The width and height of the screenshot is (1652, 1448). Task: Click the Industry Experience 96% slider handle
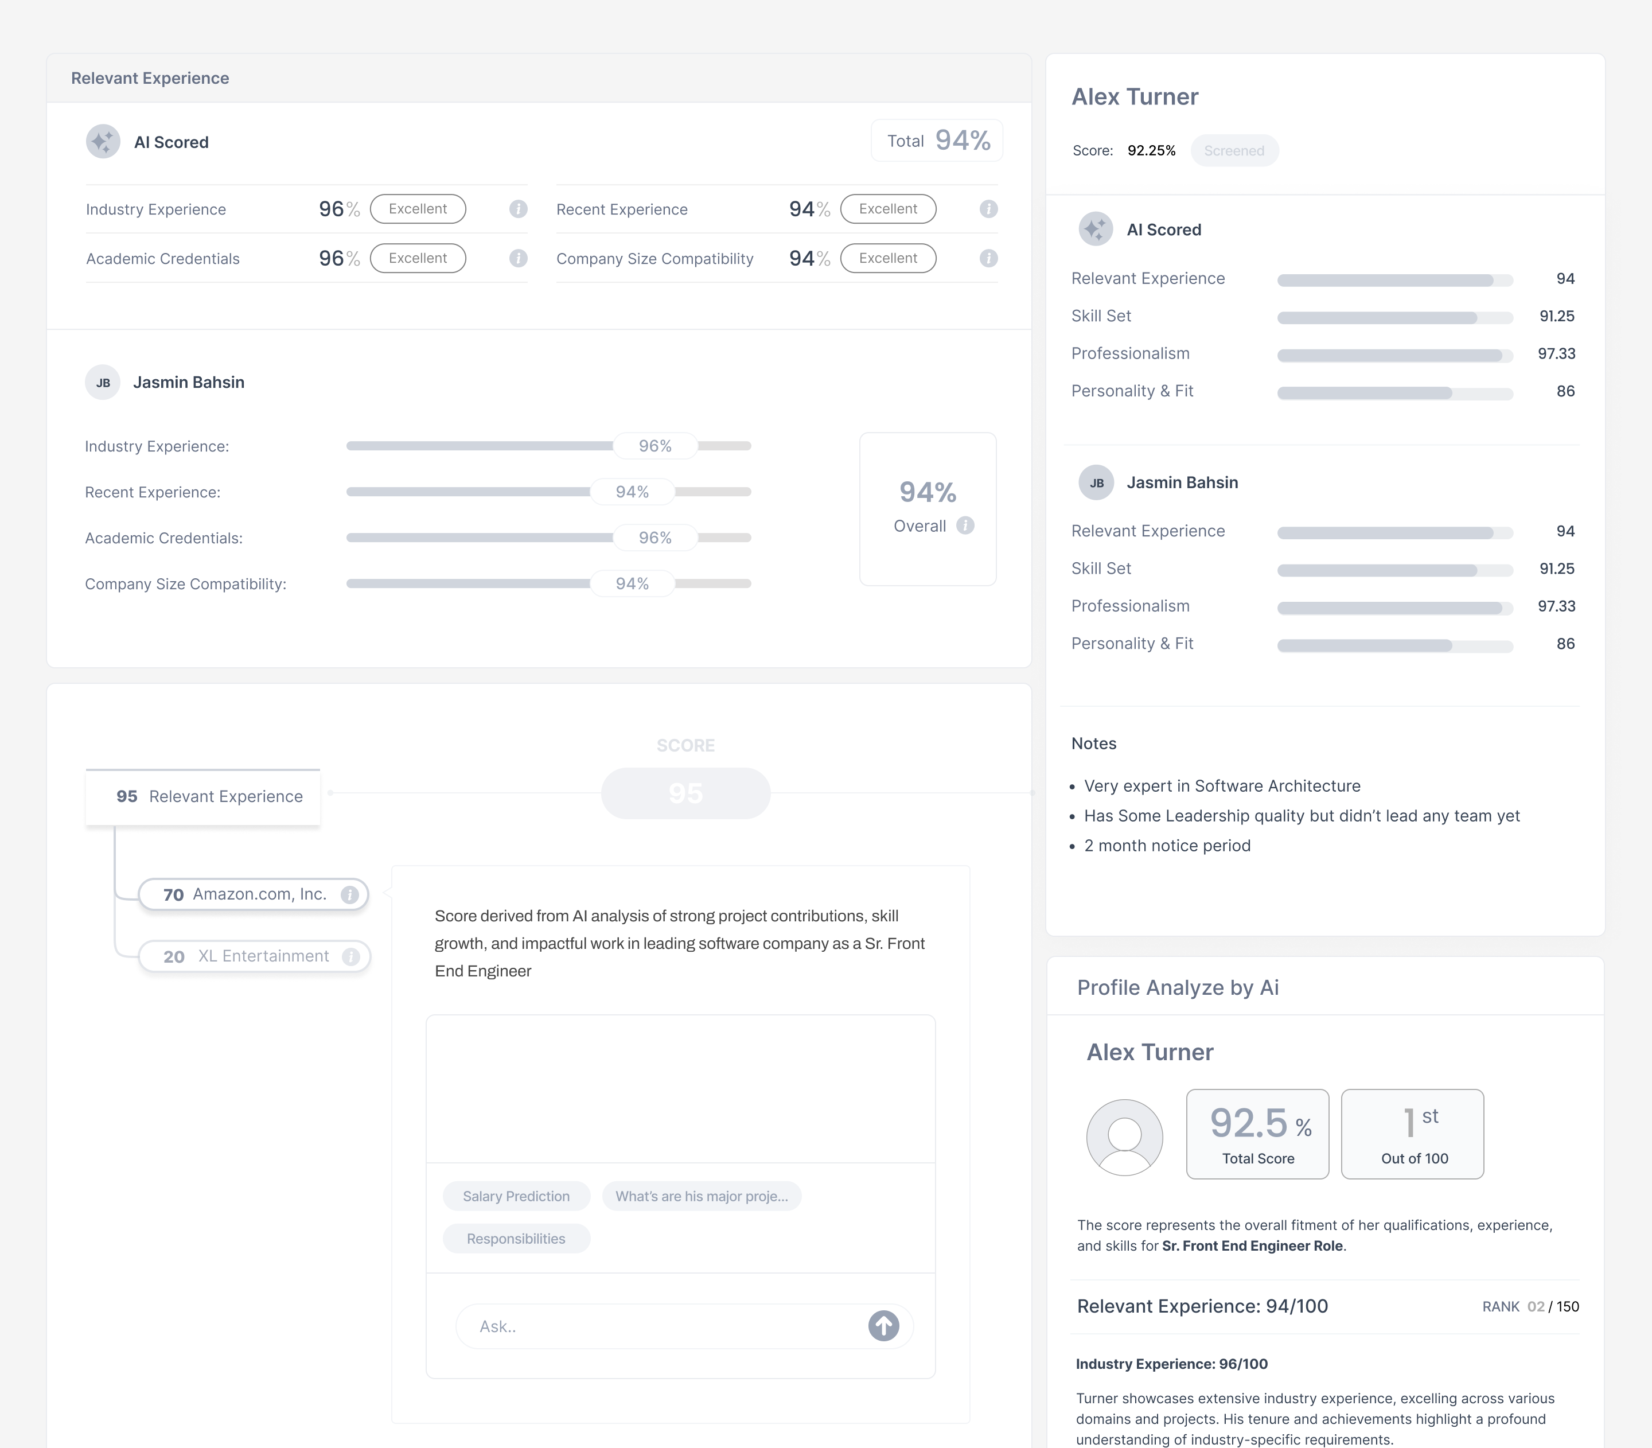[654, 446]
